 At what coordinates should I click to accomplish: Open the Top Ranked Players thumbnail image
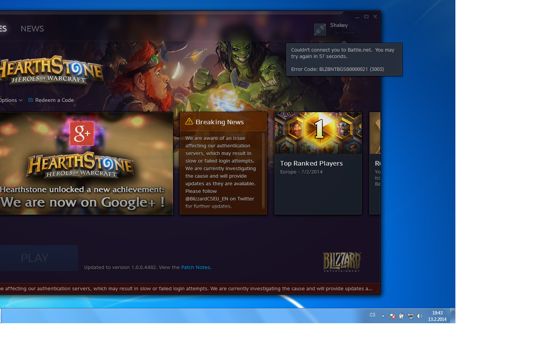[318, 133]
